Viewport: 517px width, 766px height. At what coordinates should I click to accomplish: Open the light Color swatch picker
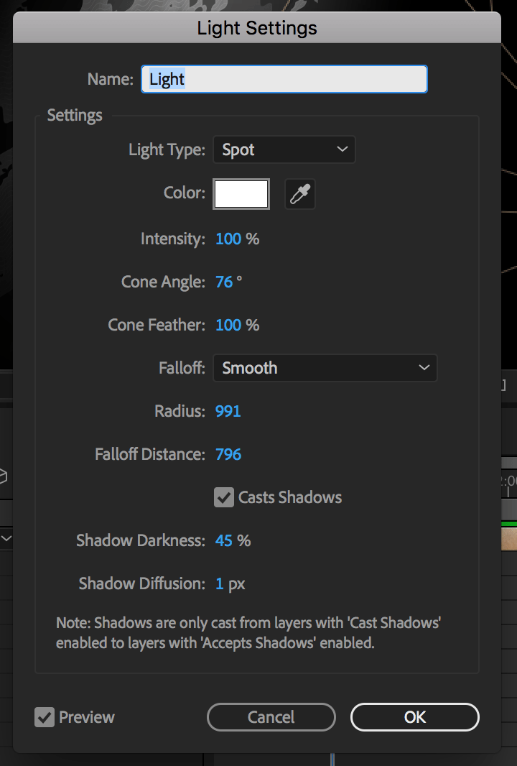tap(241, 193)
